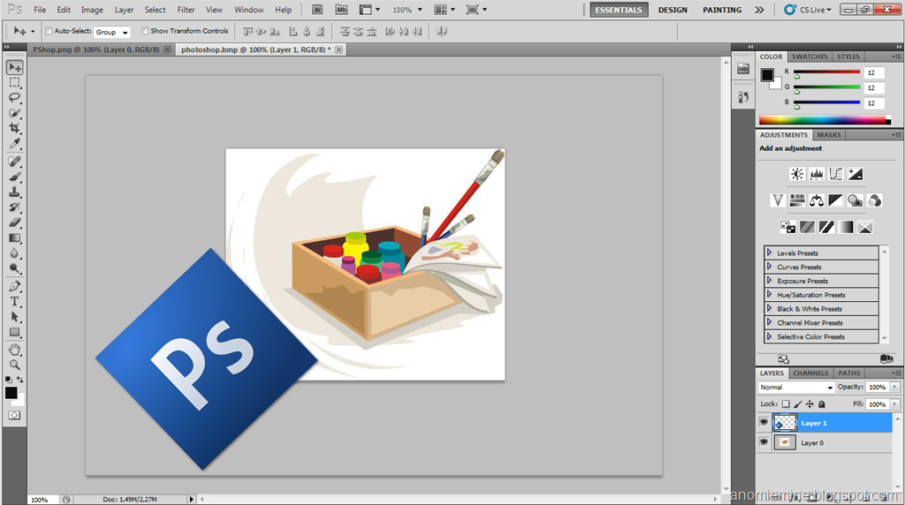Screen dimensions: 905x505
Task: Launch Adobe Bridge from the Br icon
Action: (317, 10)
